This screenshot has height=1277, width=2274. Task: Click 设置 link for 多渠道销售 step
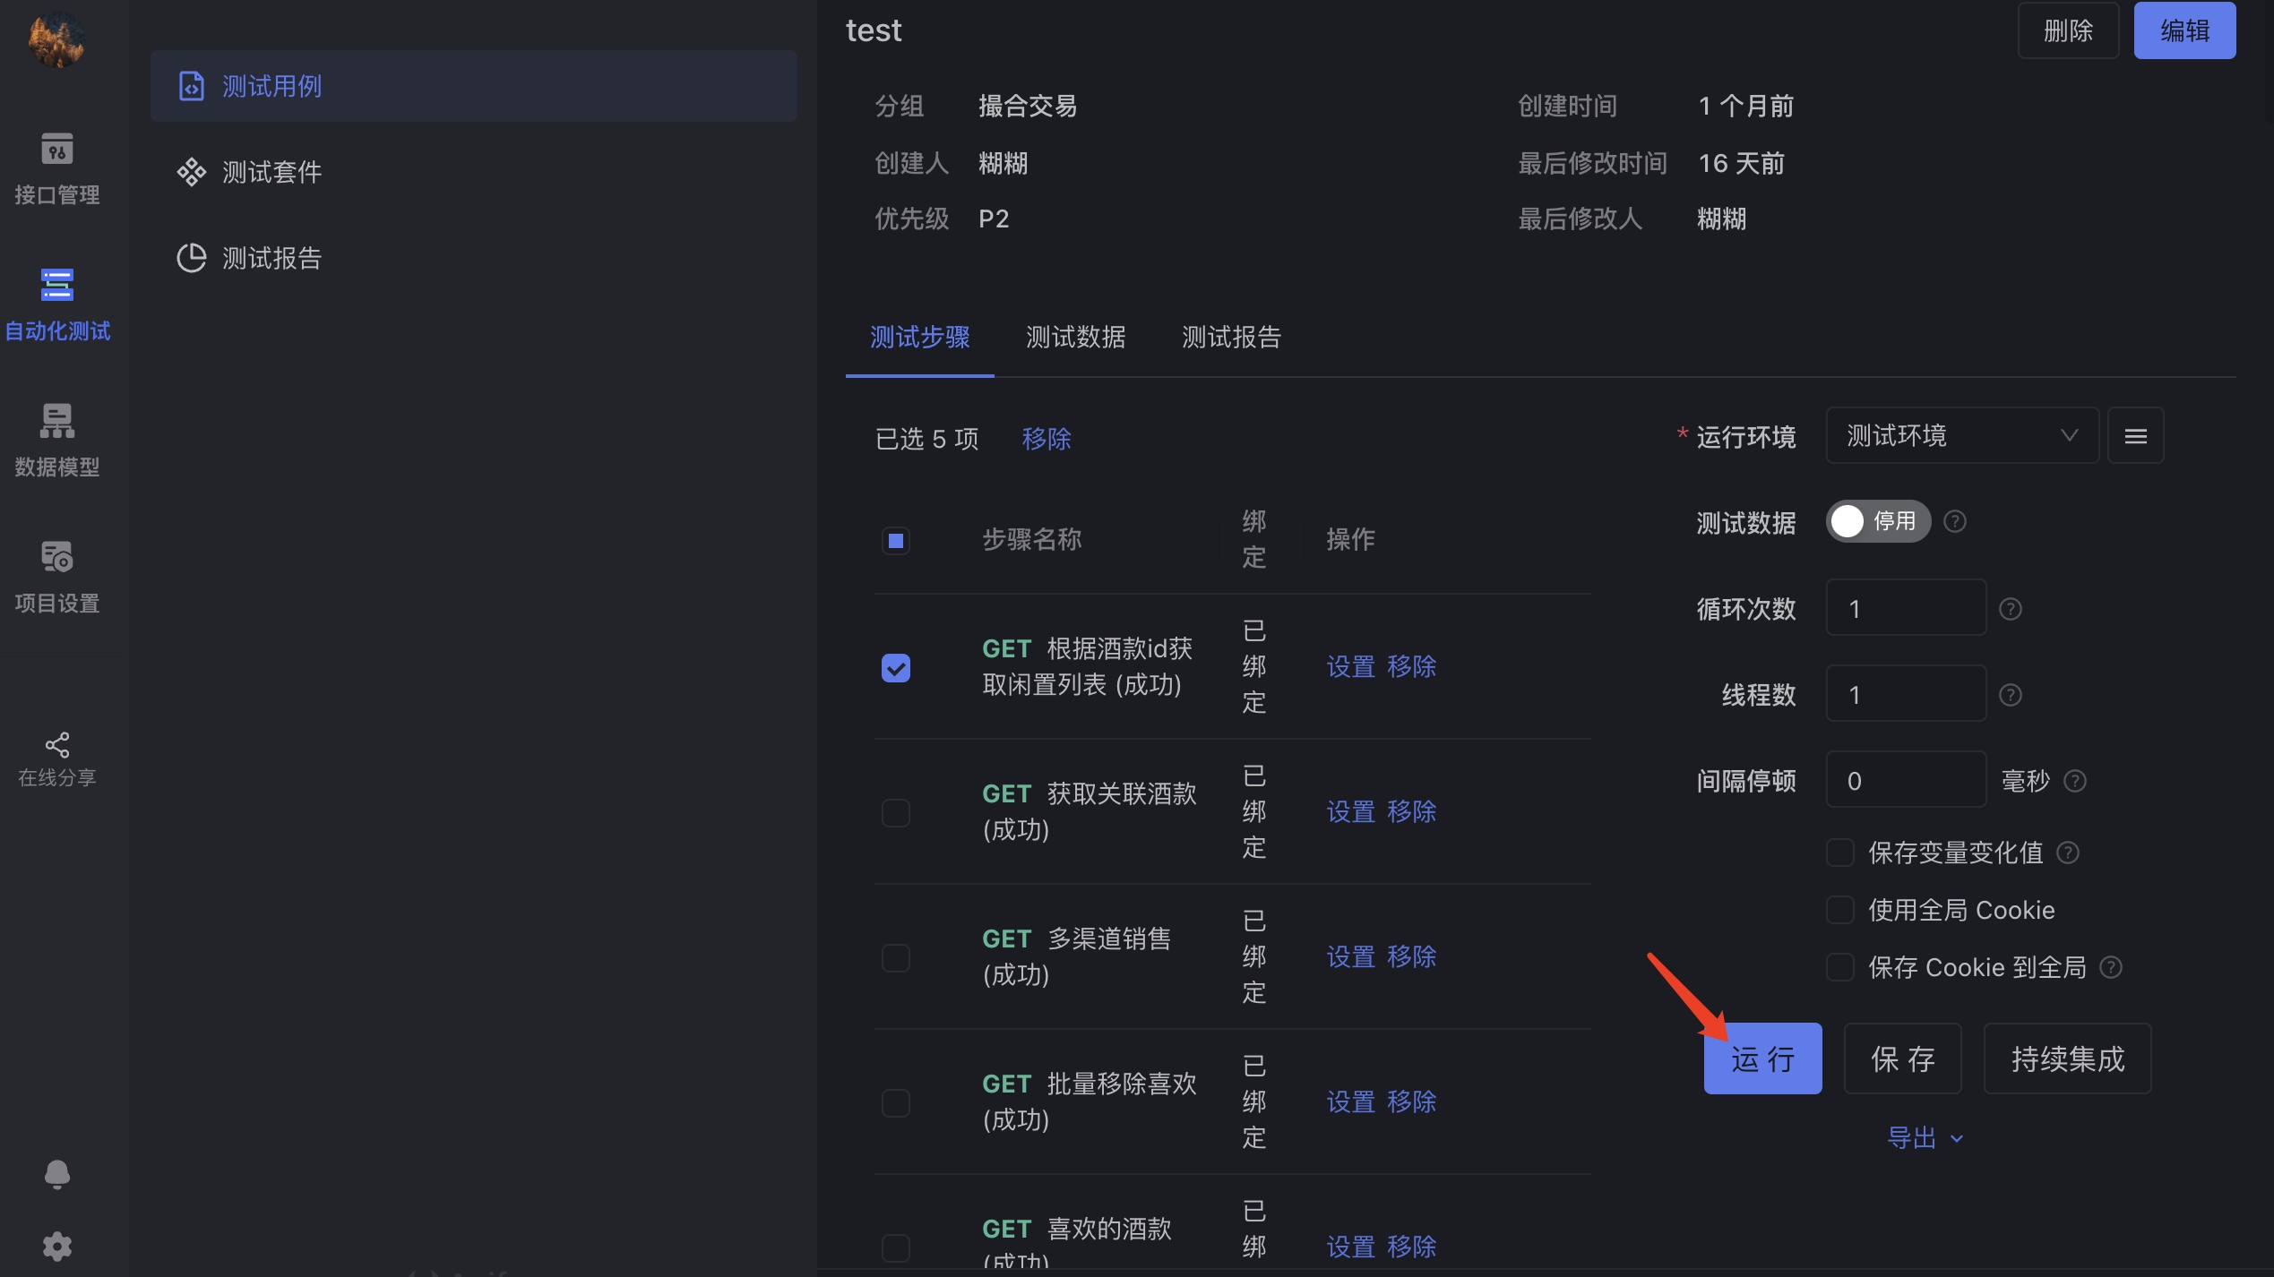[1350, 956]
